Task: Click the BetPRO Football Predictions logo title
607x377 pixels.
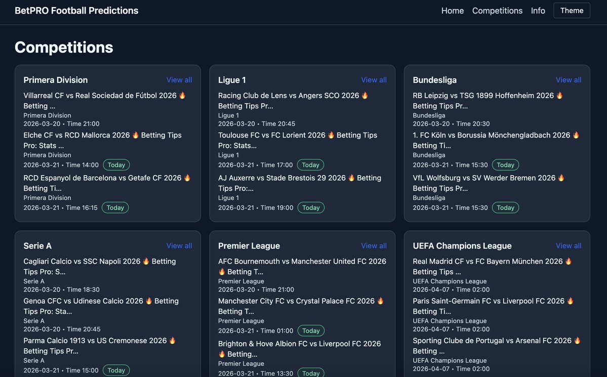Action: (76, 11)
